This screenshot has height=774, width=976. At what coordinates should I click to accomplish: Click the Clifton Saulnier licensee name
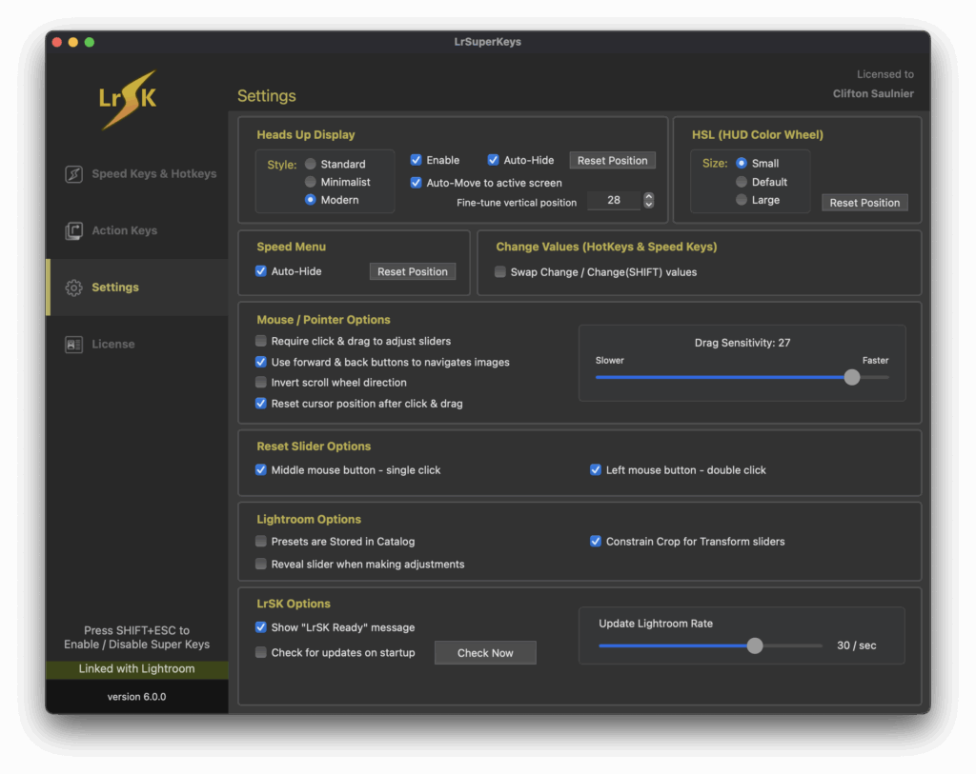pyautogui.click(x=873, y=94)
